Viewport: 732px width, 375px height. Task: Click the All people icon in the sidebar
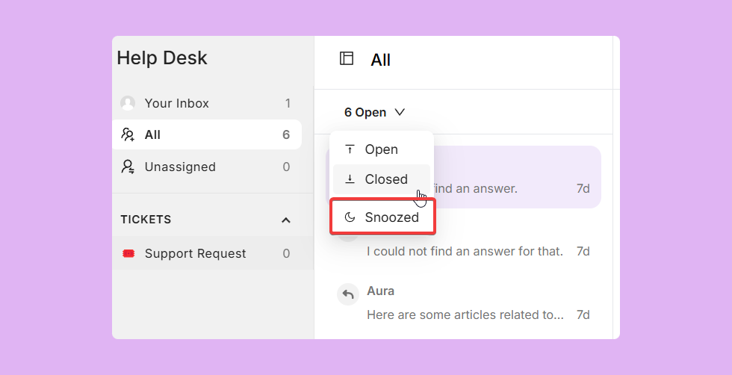[128, 134]
